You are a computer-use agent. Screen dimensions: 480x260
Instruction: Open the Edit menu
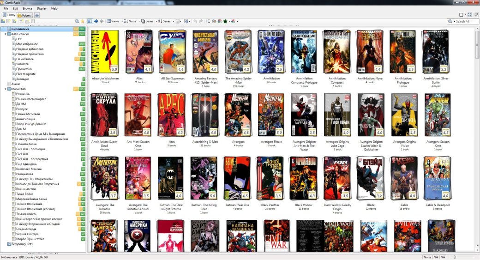(15, 9)
